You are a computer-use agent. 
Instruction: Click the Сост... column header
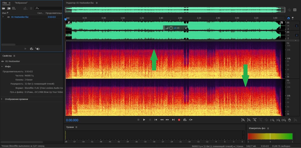pyautogui.click(x=40, y=13)
